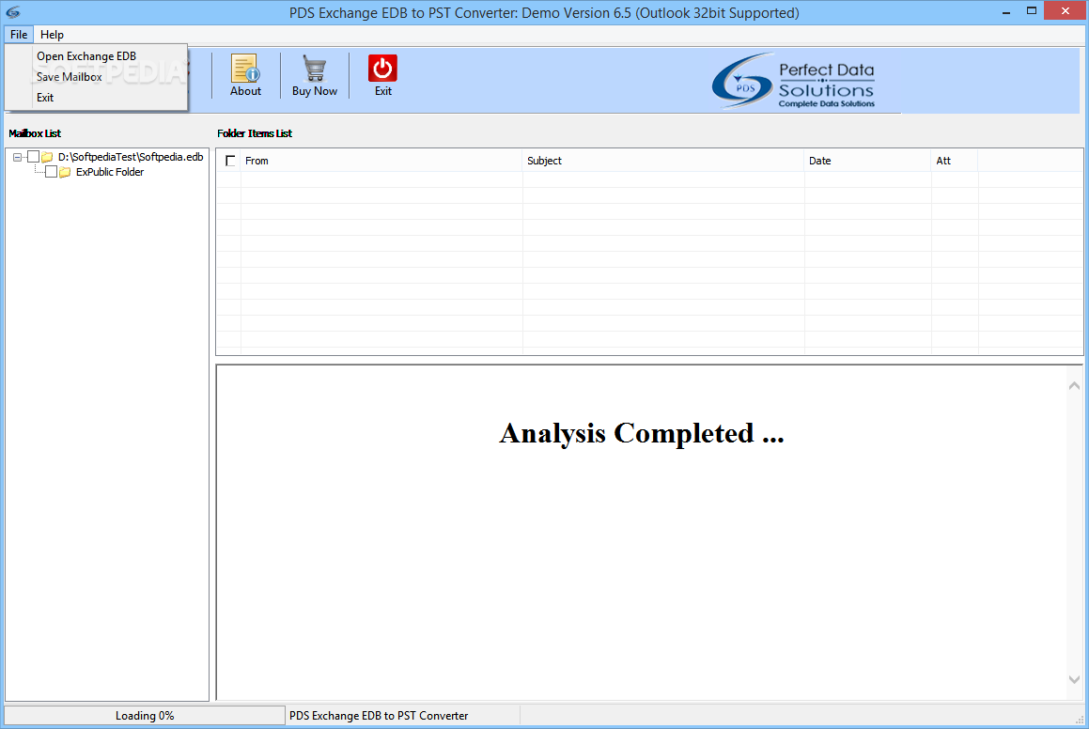Collapse the Softpedia.edb tree node
The height and width of the screenshot is (729, 1089).
click(17, 158)
